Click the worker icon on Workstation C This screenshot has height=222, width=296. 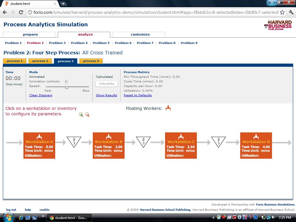point(181,136)
